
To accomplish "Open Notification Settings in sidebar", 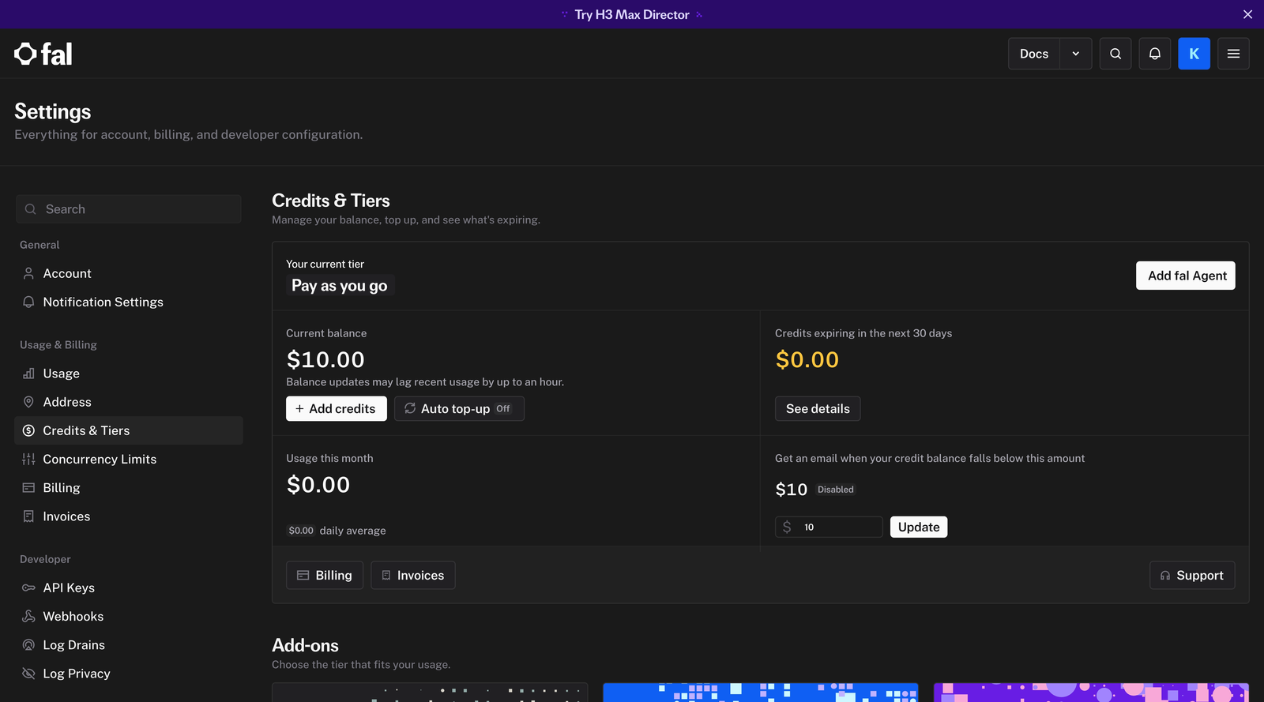I will point(129,302).
